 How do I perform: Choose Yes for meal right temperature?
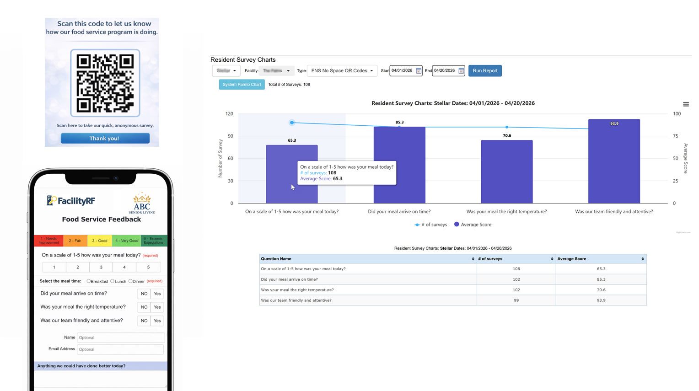pyautogui.click(x=157, y=307)
